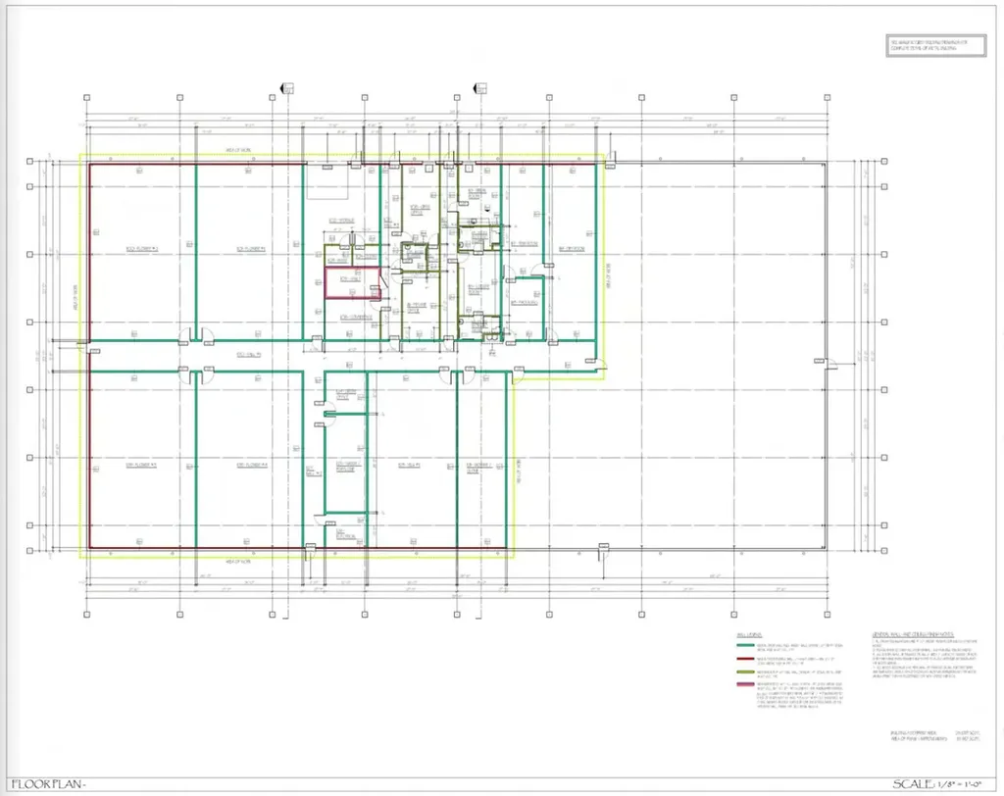The image size is (1004, 796).
Task: Click the magenta wall legend swatch
Action: (745, 684)
